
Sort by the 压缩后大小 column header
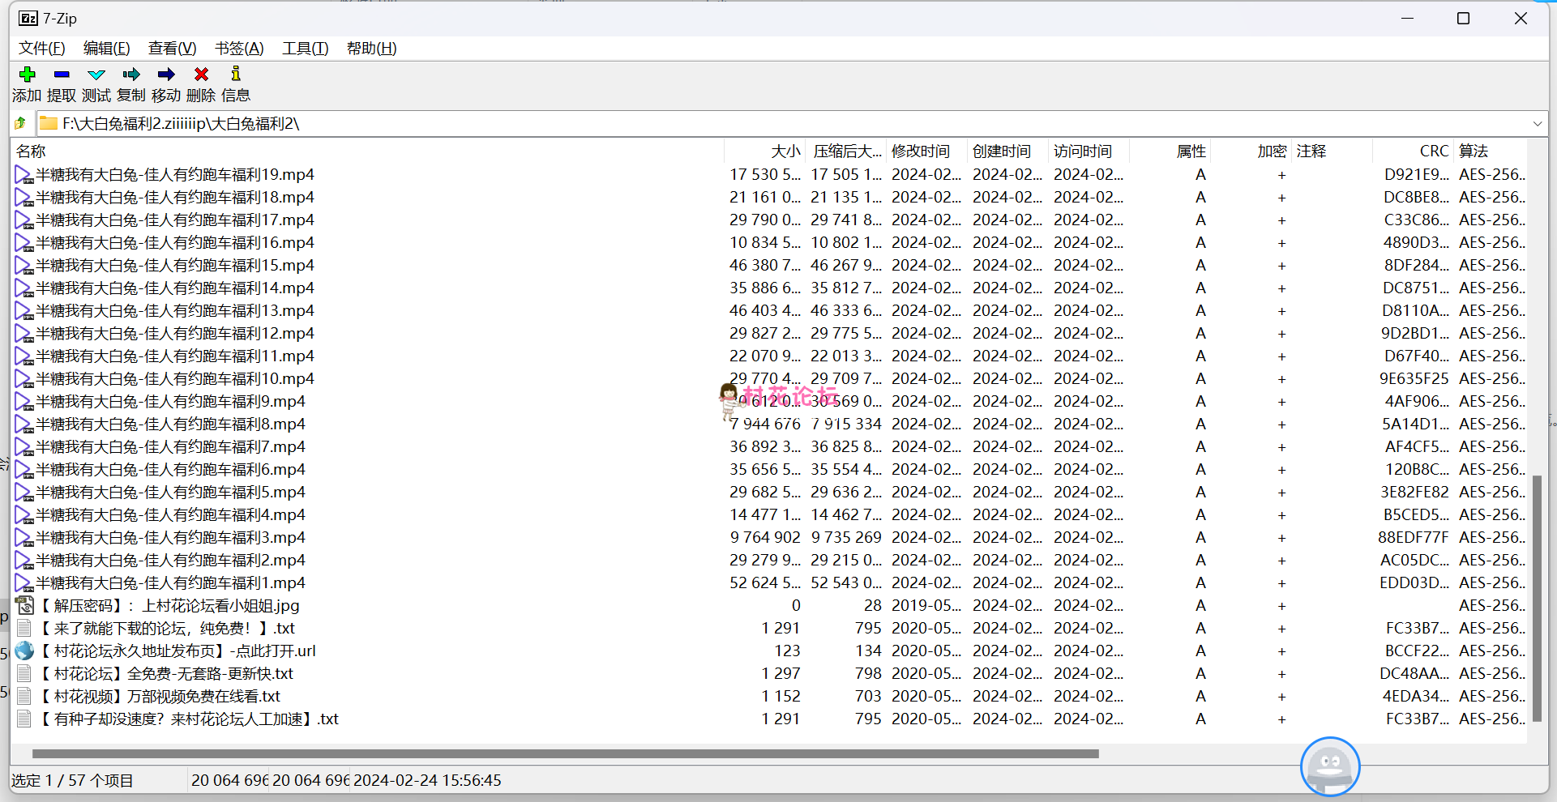tap(845, 151)
